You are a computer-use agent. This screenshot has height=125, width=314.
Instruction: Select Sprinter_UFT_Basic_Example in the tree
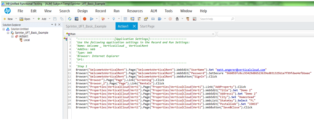pyautogui.click(x=32, y=33)
